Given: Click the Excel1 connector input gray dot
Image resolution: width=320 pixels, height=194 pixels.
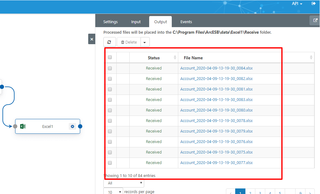Looking at the screenshot, I should point(15,126).
